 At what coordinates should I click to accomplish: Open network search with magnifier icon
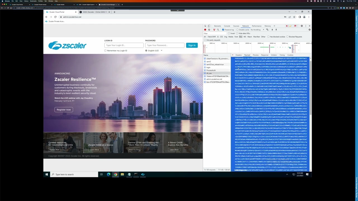[x=218, y=30]
